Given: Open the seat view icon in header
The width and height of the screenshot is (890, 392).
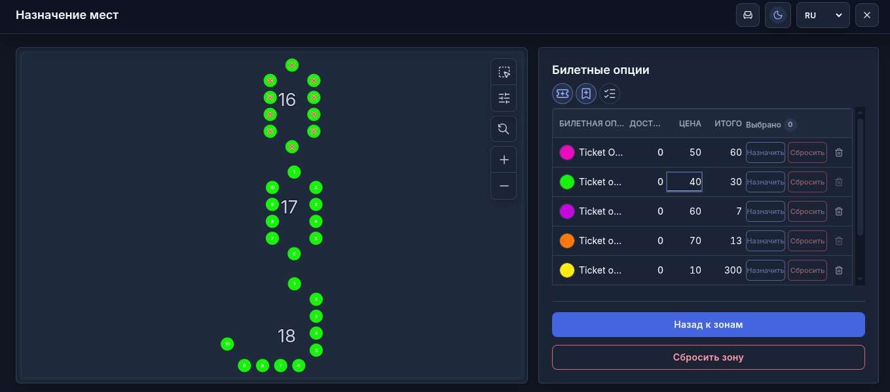Looking at the screenshot, I should coord(748,15).
